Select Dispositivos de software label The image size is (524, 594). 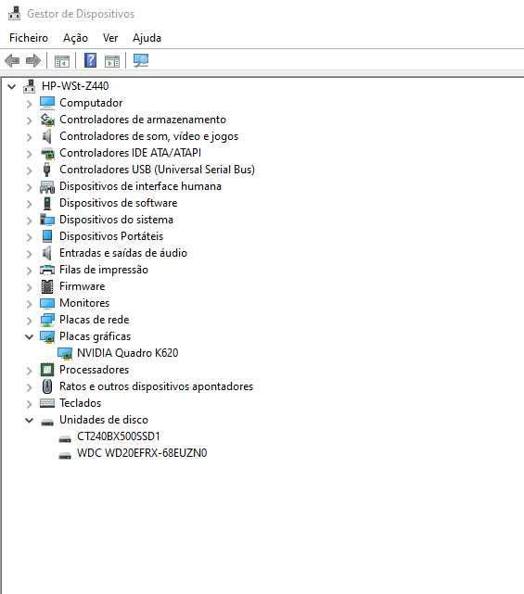[119, 203]
